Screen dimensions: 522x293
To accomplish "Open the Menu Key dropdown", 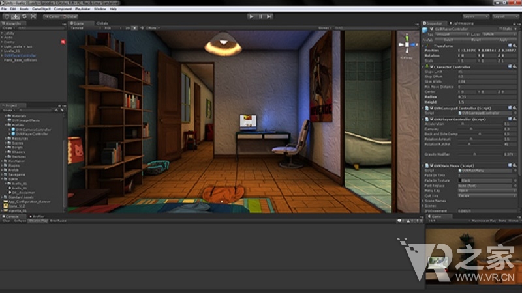I will 487,191.
